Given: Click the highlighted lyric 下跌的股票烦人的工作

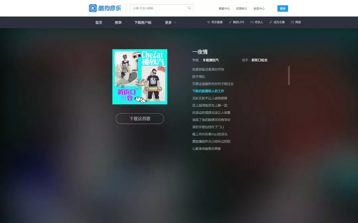Looking at the screenshot, I should tap(208, 91).
